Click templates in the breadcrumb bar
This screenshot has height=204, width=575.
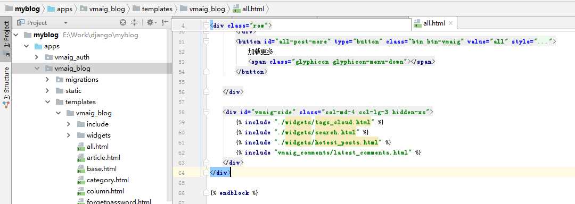coord(153,9)
